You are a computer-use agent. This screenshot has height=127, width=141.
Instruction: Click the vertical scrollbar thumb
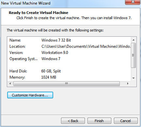tap(133, 55)
